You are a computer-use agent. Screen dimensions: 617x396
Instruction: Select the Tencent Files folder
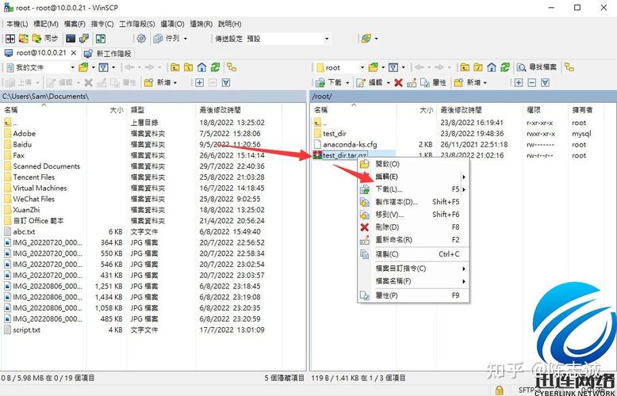pos(34,177)
